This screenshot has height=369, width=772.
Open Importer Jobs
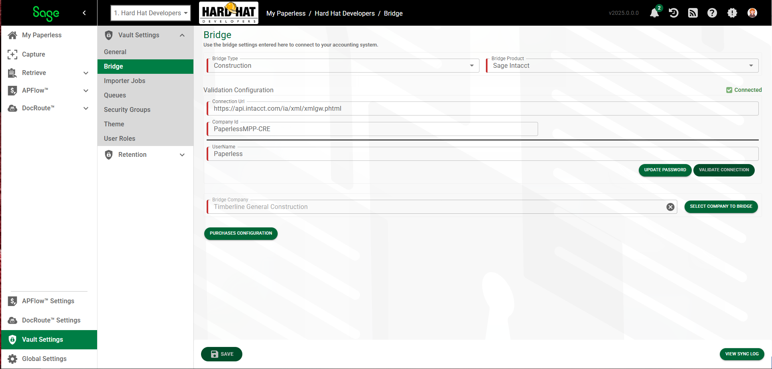(145, 81)
